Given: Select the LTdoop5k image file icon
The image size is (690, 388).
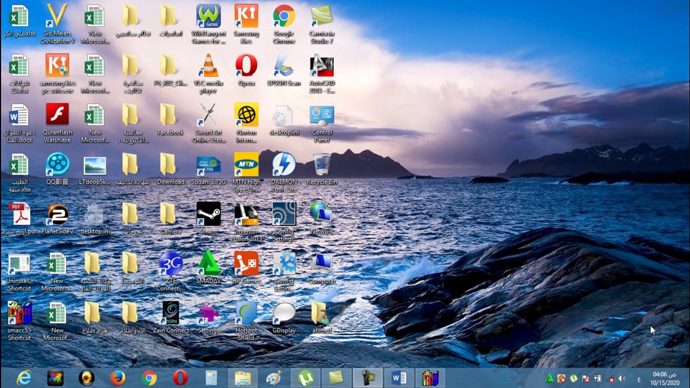Looking at the screenshot, I should point(95,169).
